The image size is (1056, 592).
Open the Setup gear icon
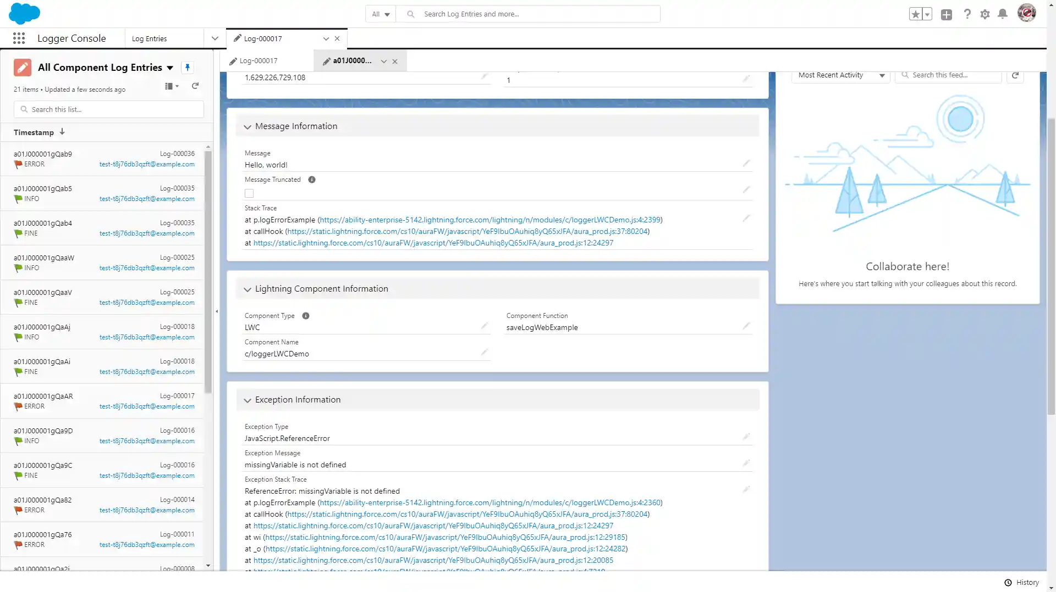coord(985,14)
